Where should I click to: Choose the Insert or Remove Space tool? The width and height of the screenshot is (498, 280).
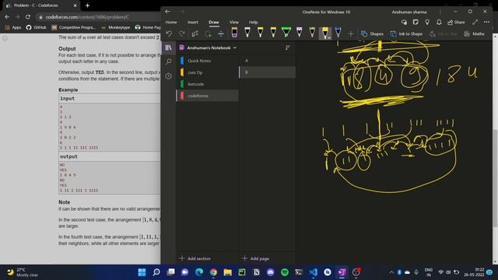pyautogui.click(x=221, y=33)
